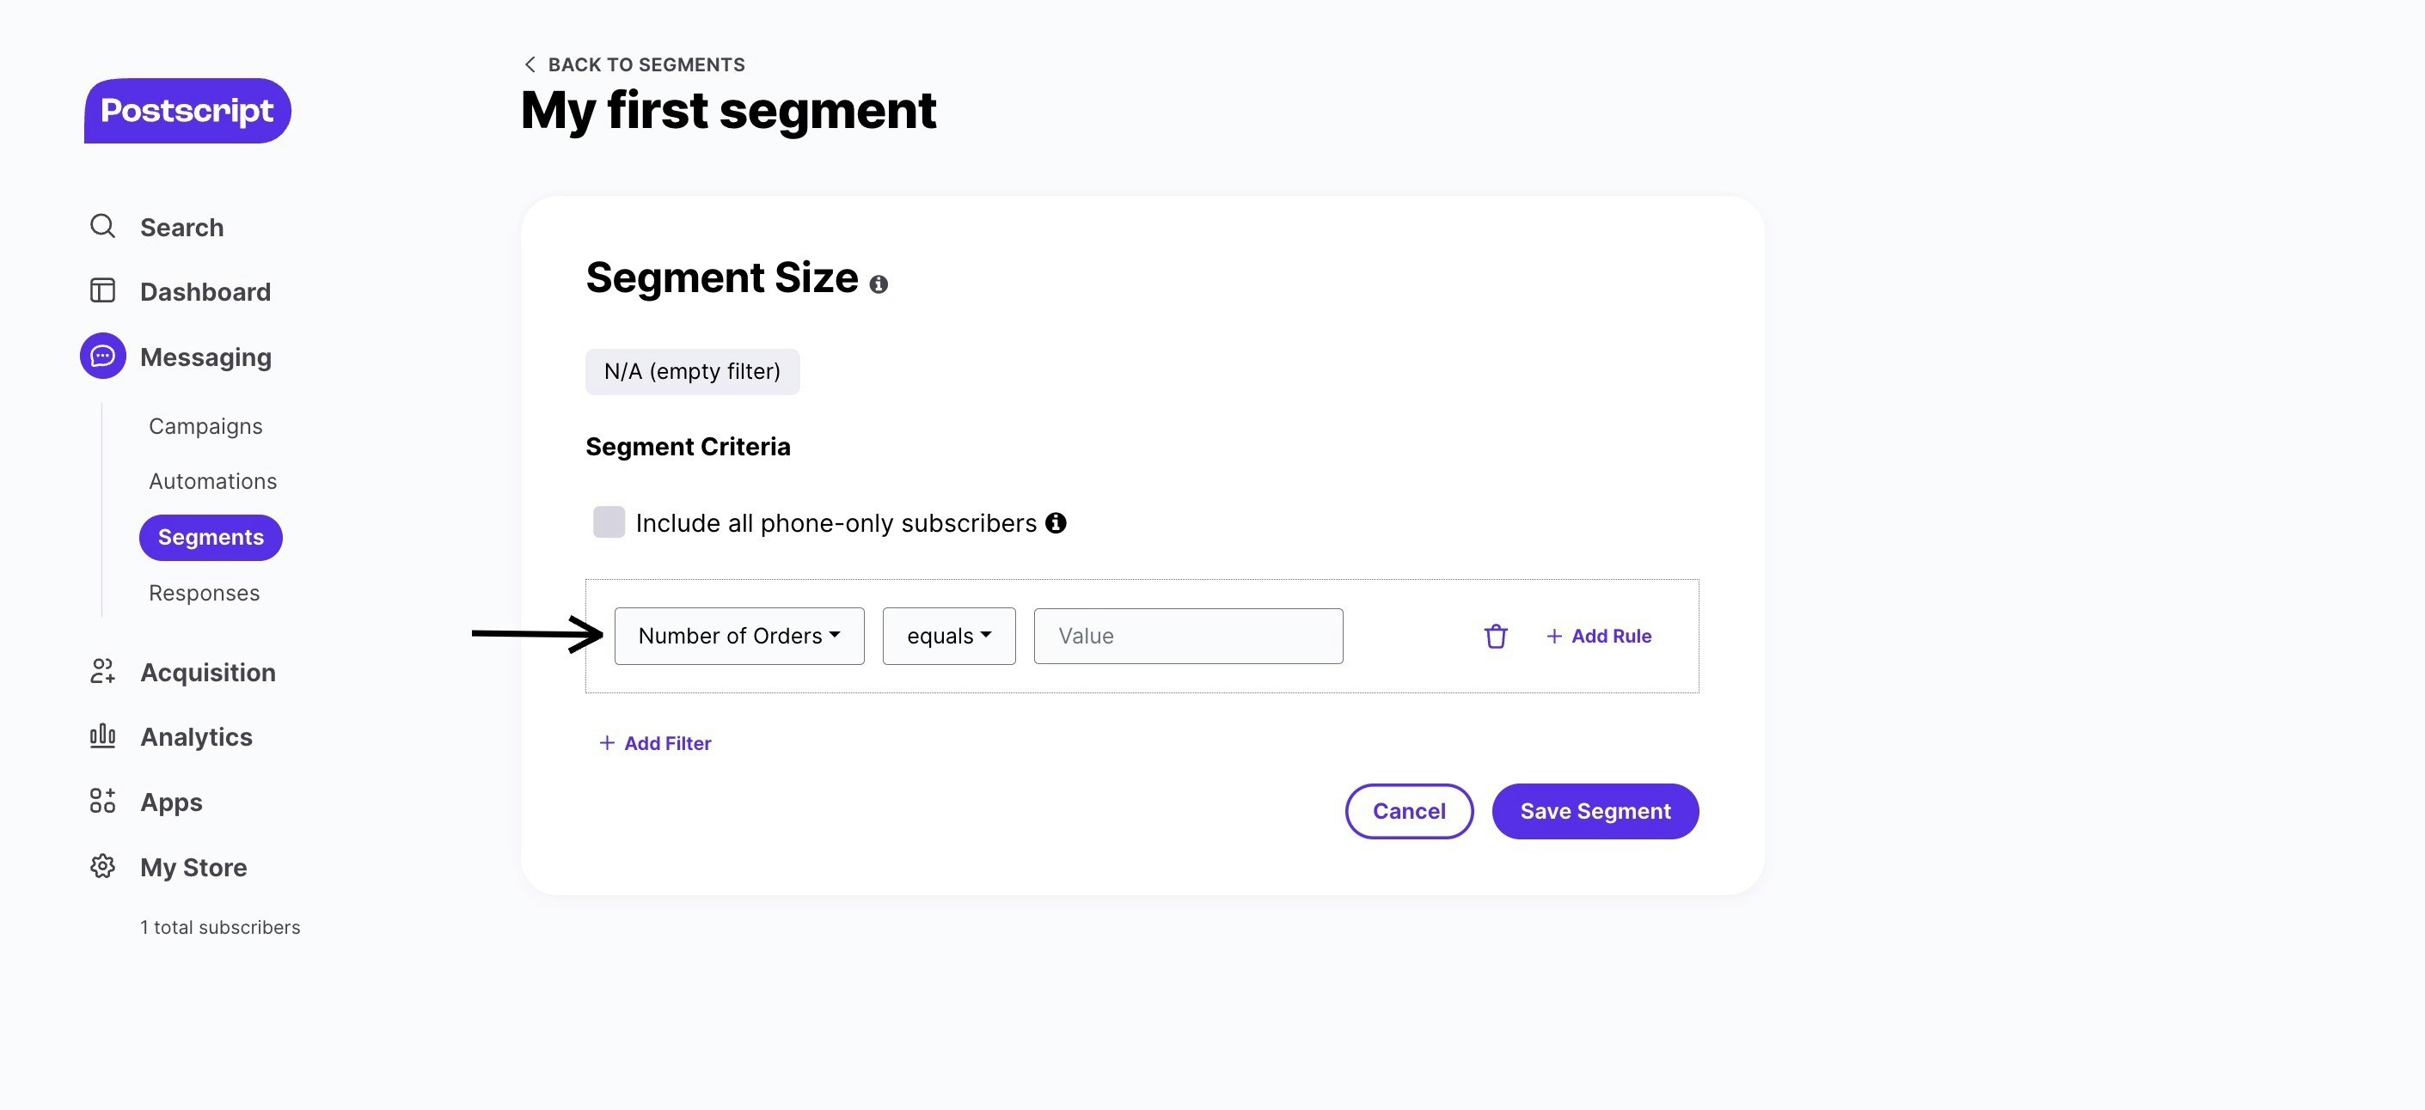Click the Save Segment button

pyautogui.click(x=1595, y=811)
